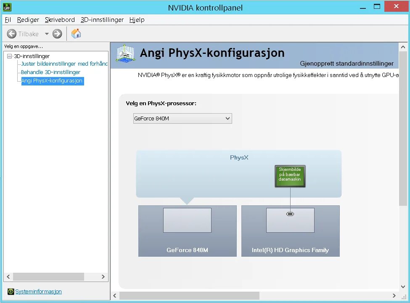Click the 3D-innstillinger tree label
The height and width of the screenshot is (303, 410).
[32, 56]
